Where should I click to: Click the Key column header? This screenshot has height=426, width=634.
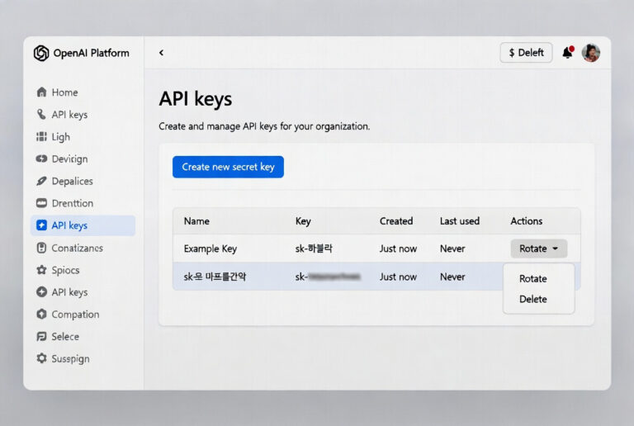pyautogui.click(x=303, y=221)
